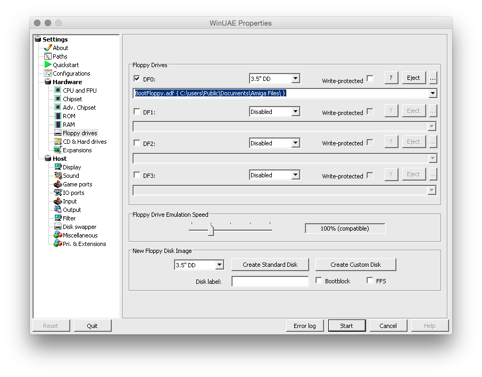Click the Pri. & Extensions cubes icon
Screen dimensions: 482x377
coord(57,243)
